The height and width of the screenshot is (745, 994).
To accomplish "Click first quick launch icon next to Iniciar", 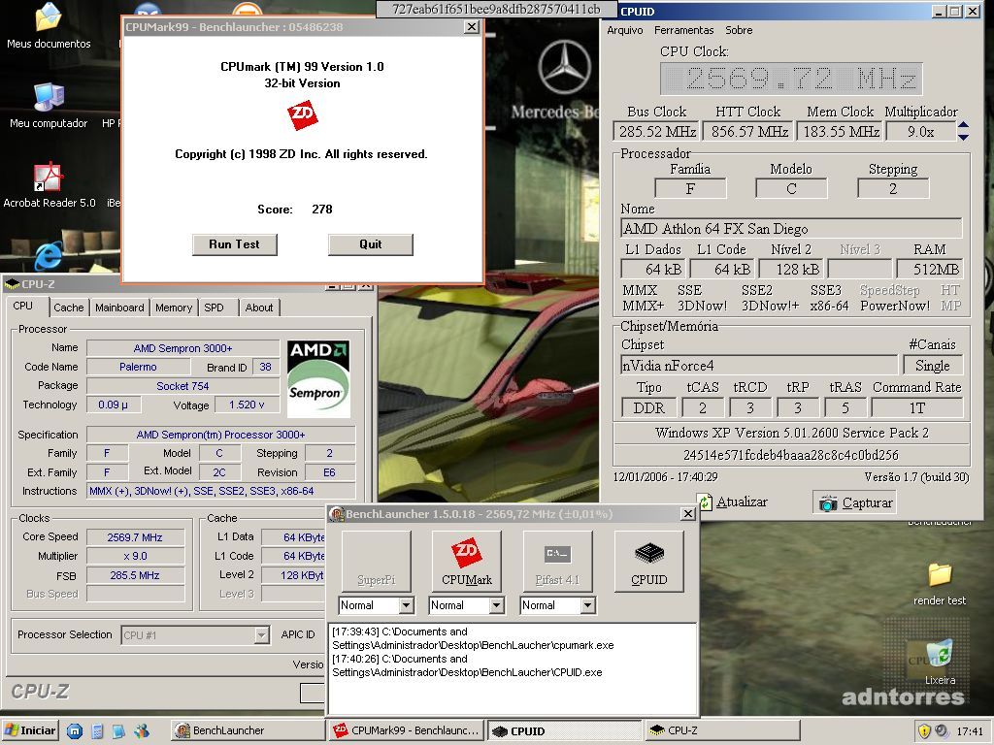I will (74, 731).
